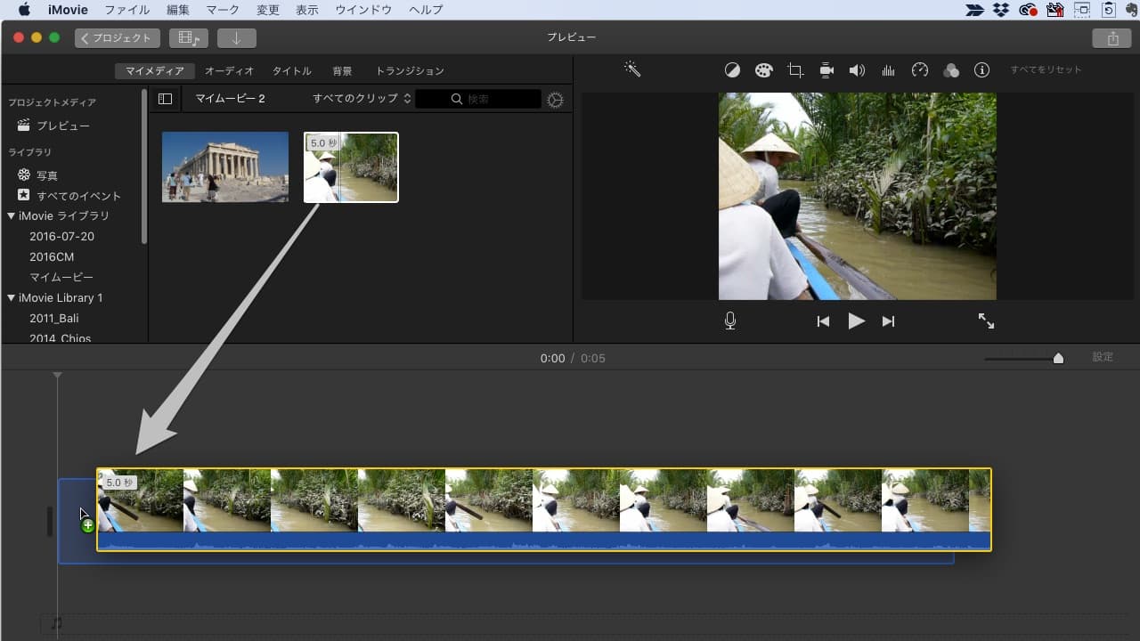Open the マーク menu
1140x641 pixels.
pyautogui.click(x=223, y=10)
